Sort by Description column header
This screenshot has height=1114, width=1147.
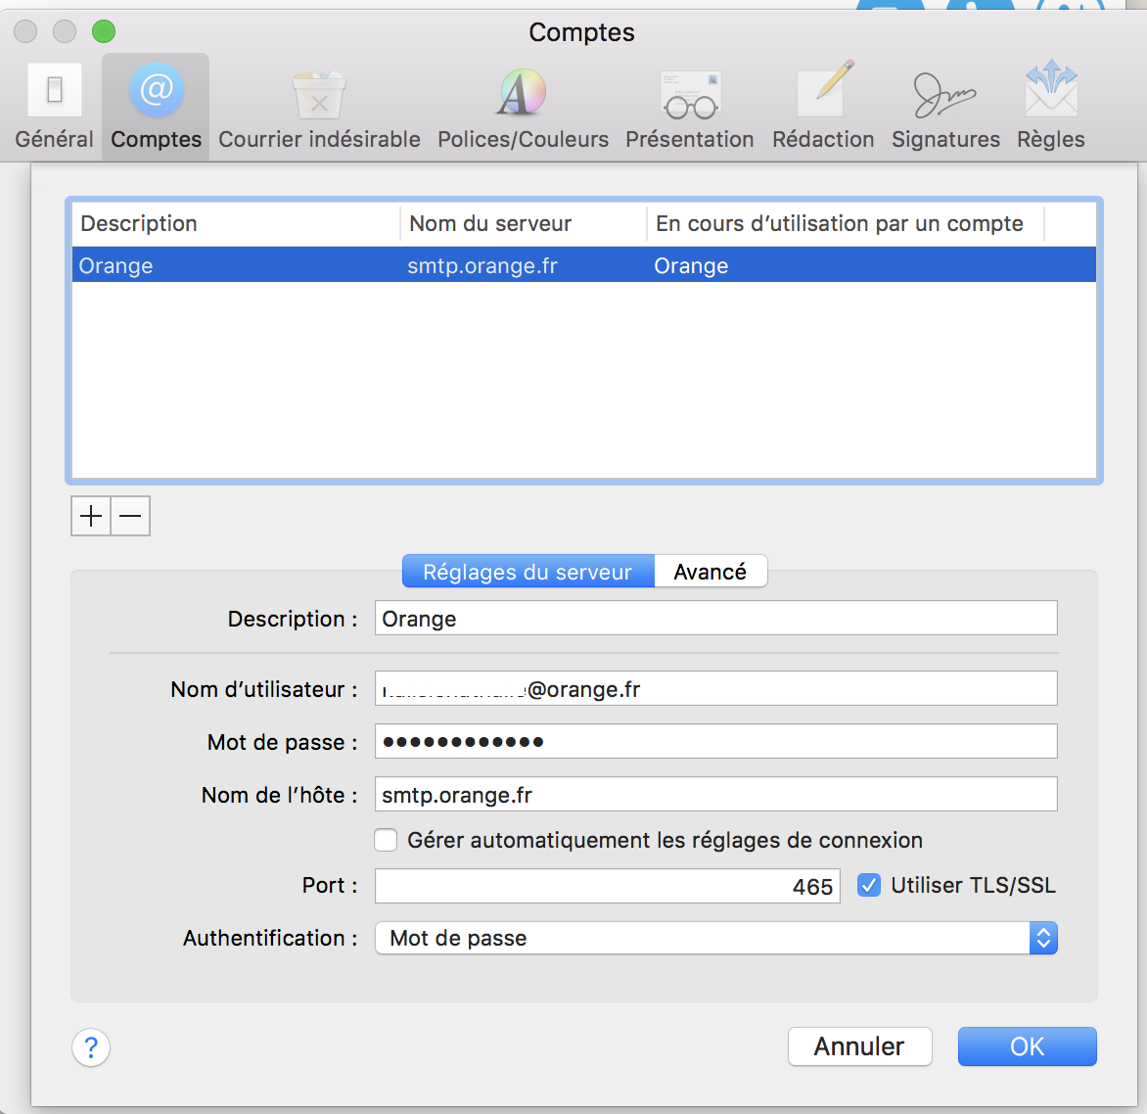pos(236,224)
